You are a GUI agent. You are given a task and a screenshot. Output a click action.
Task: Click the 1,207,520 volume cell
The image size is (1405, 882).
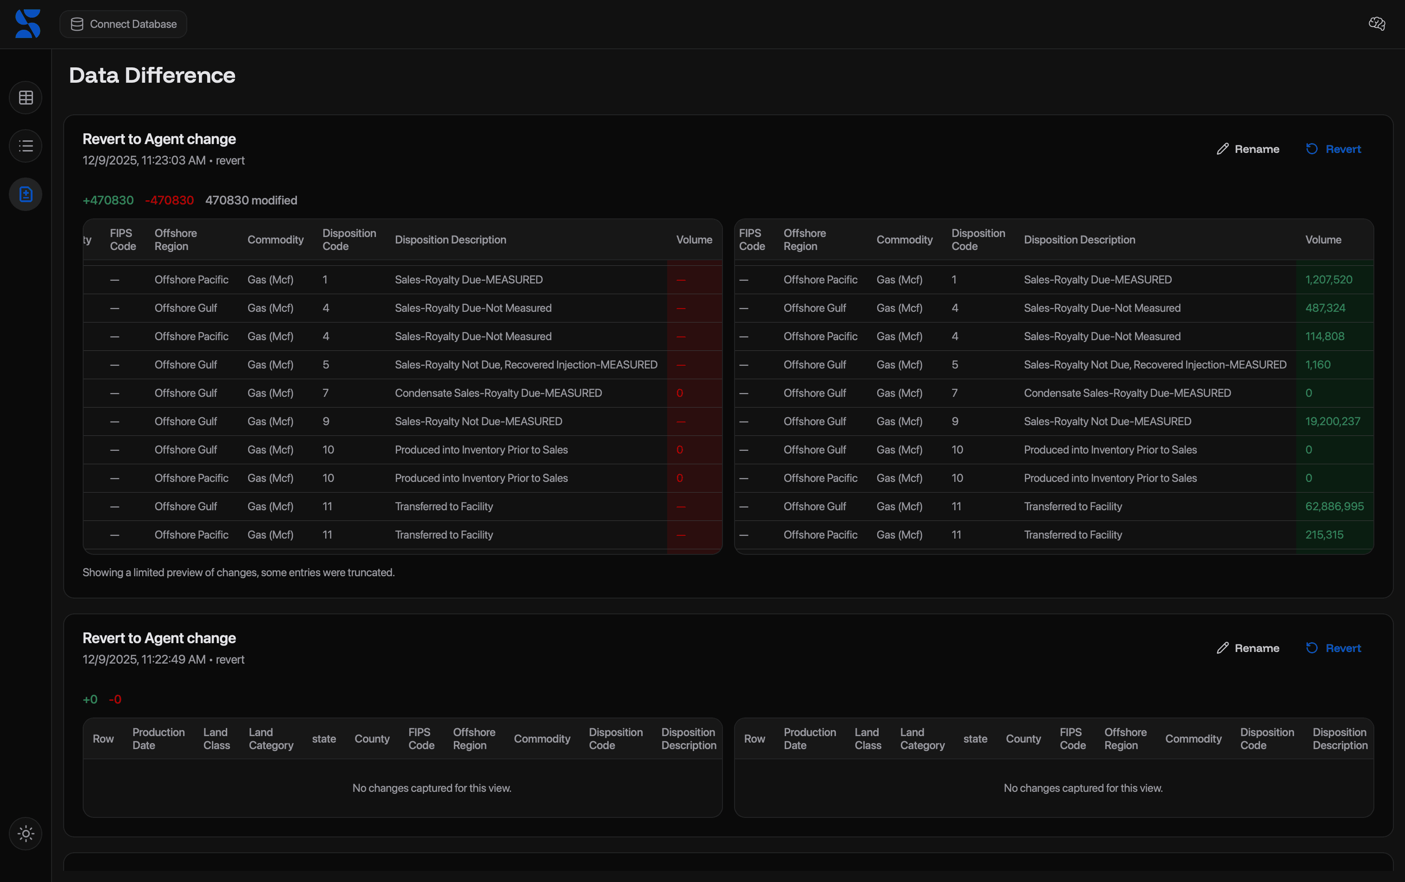point(1328,279)
